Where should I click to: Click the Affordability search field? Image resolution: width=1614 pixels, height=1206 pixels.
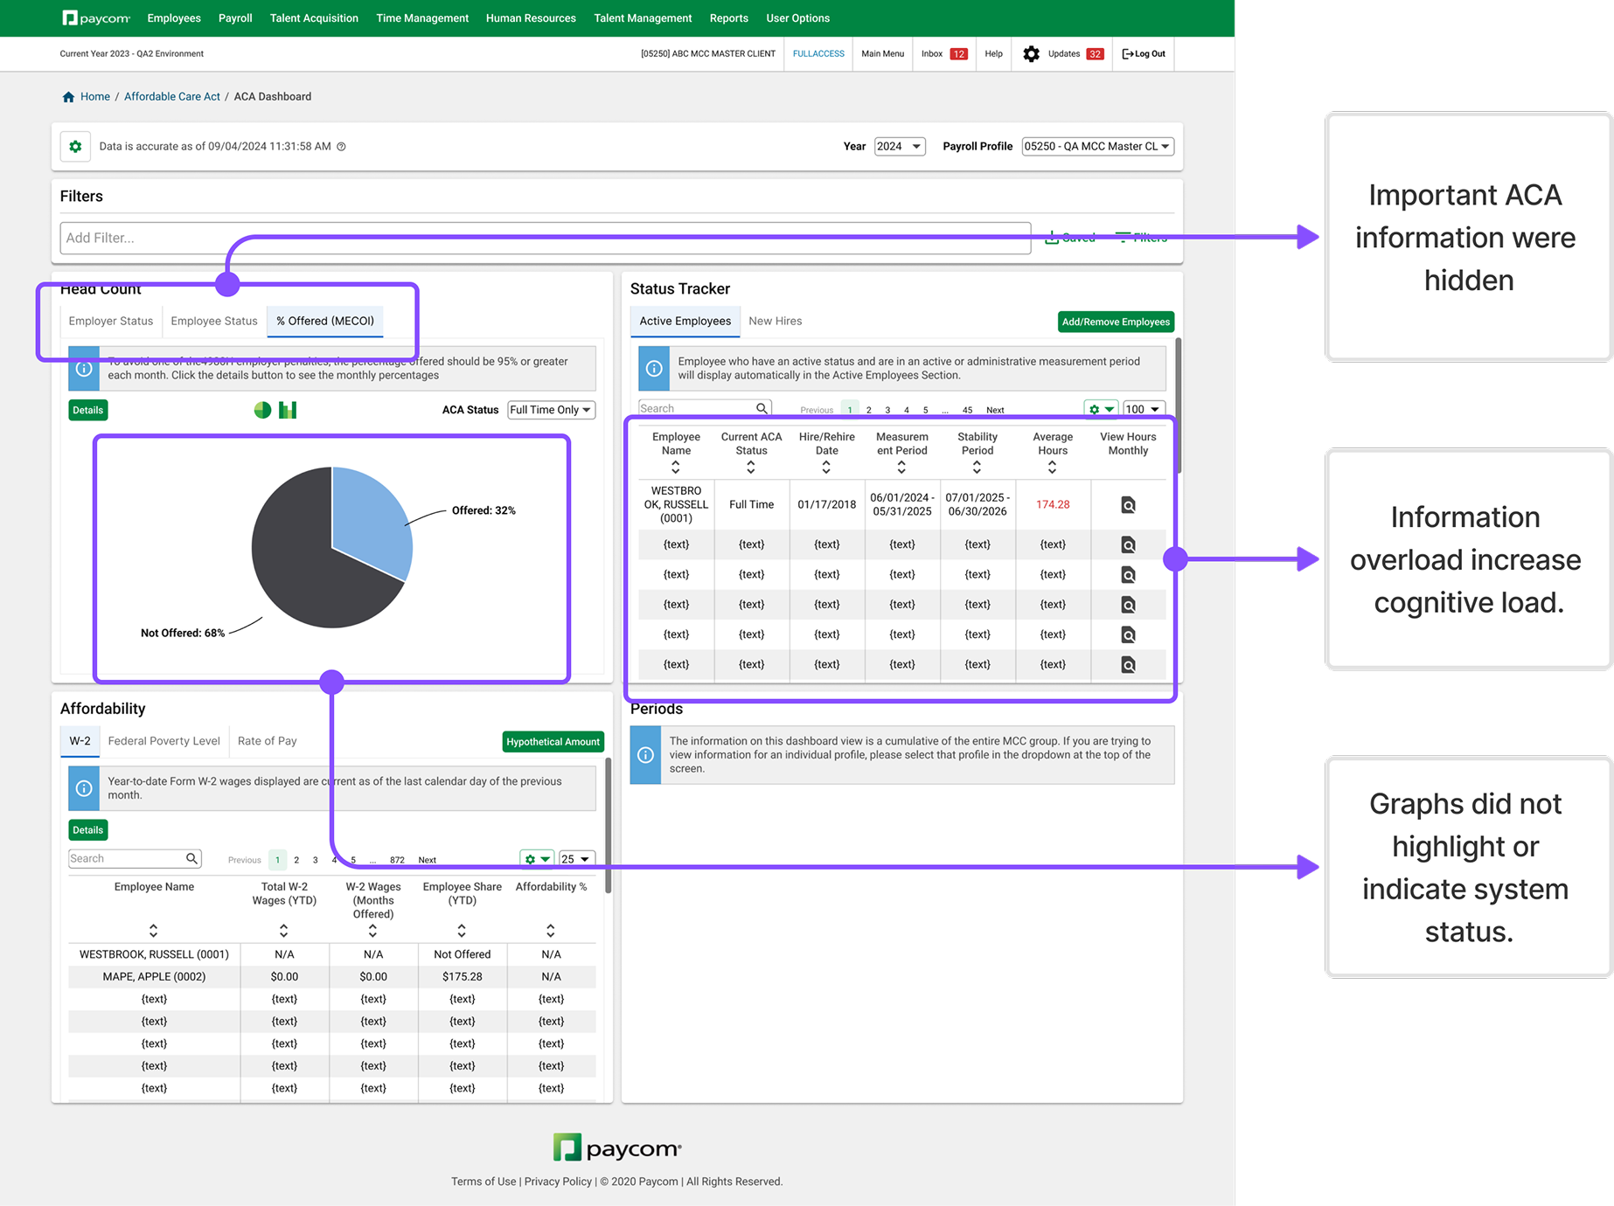pos(135,859)
